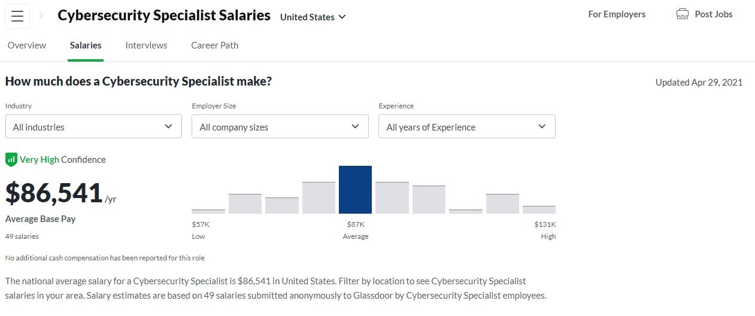Image resolution: width=755 pixels, height=316 pixels.
Task: Open the hamburger menu icon
Action: tap(17, 16)
